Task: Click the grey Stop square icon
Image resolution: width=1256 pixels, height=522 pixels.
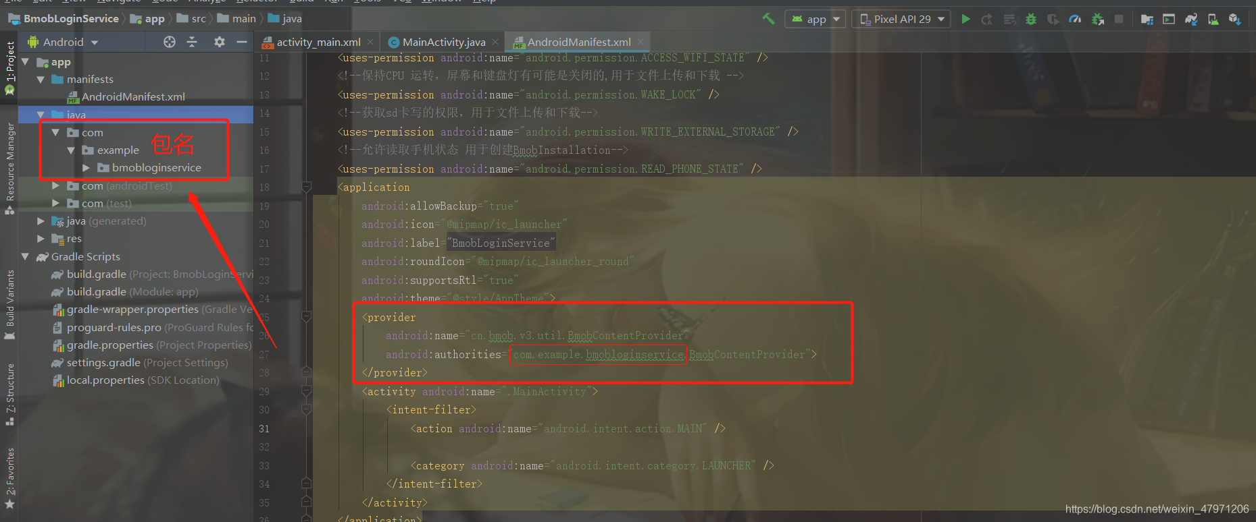Action: tap(1119, 19)
